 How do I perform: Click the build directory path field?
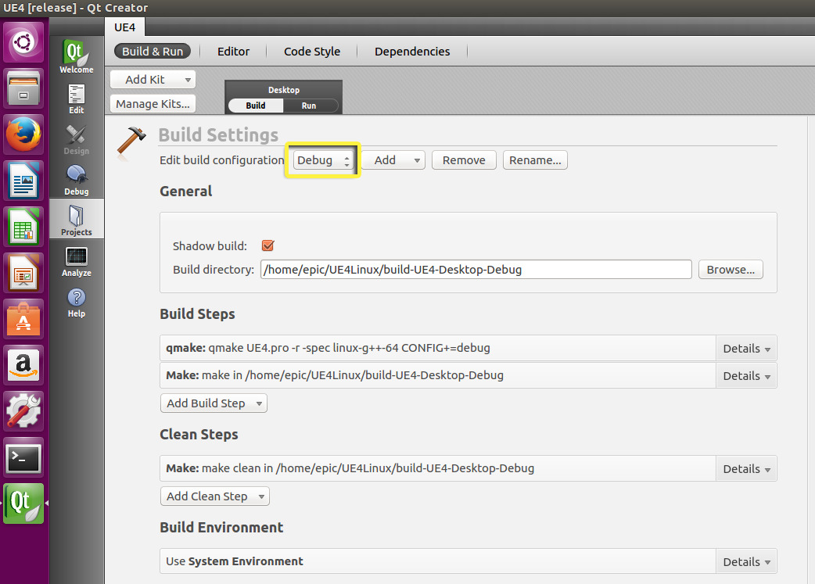click(476, 270)
